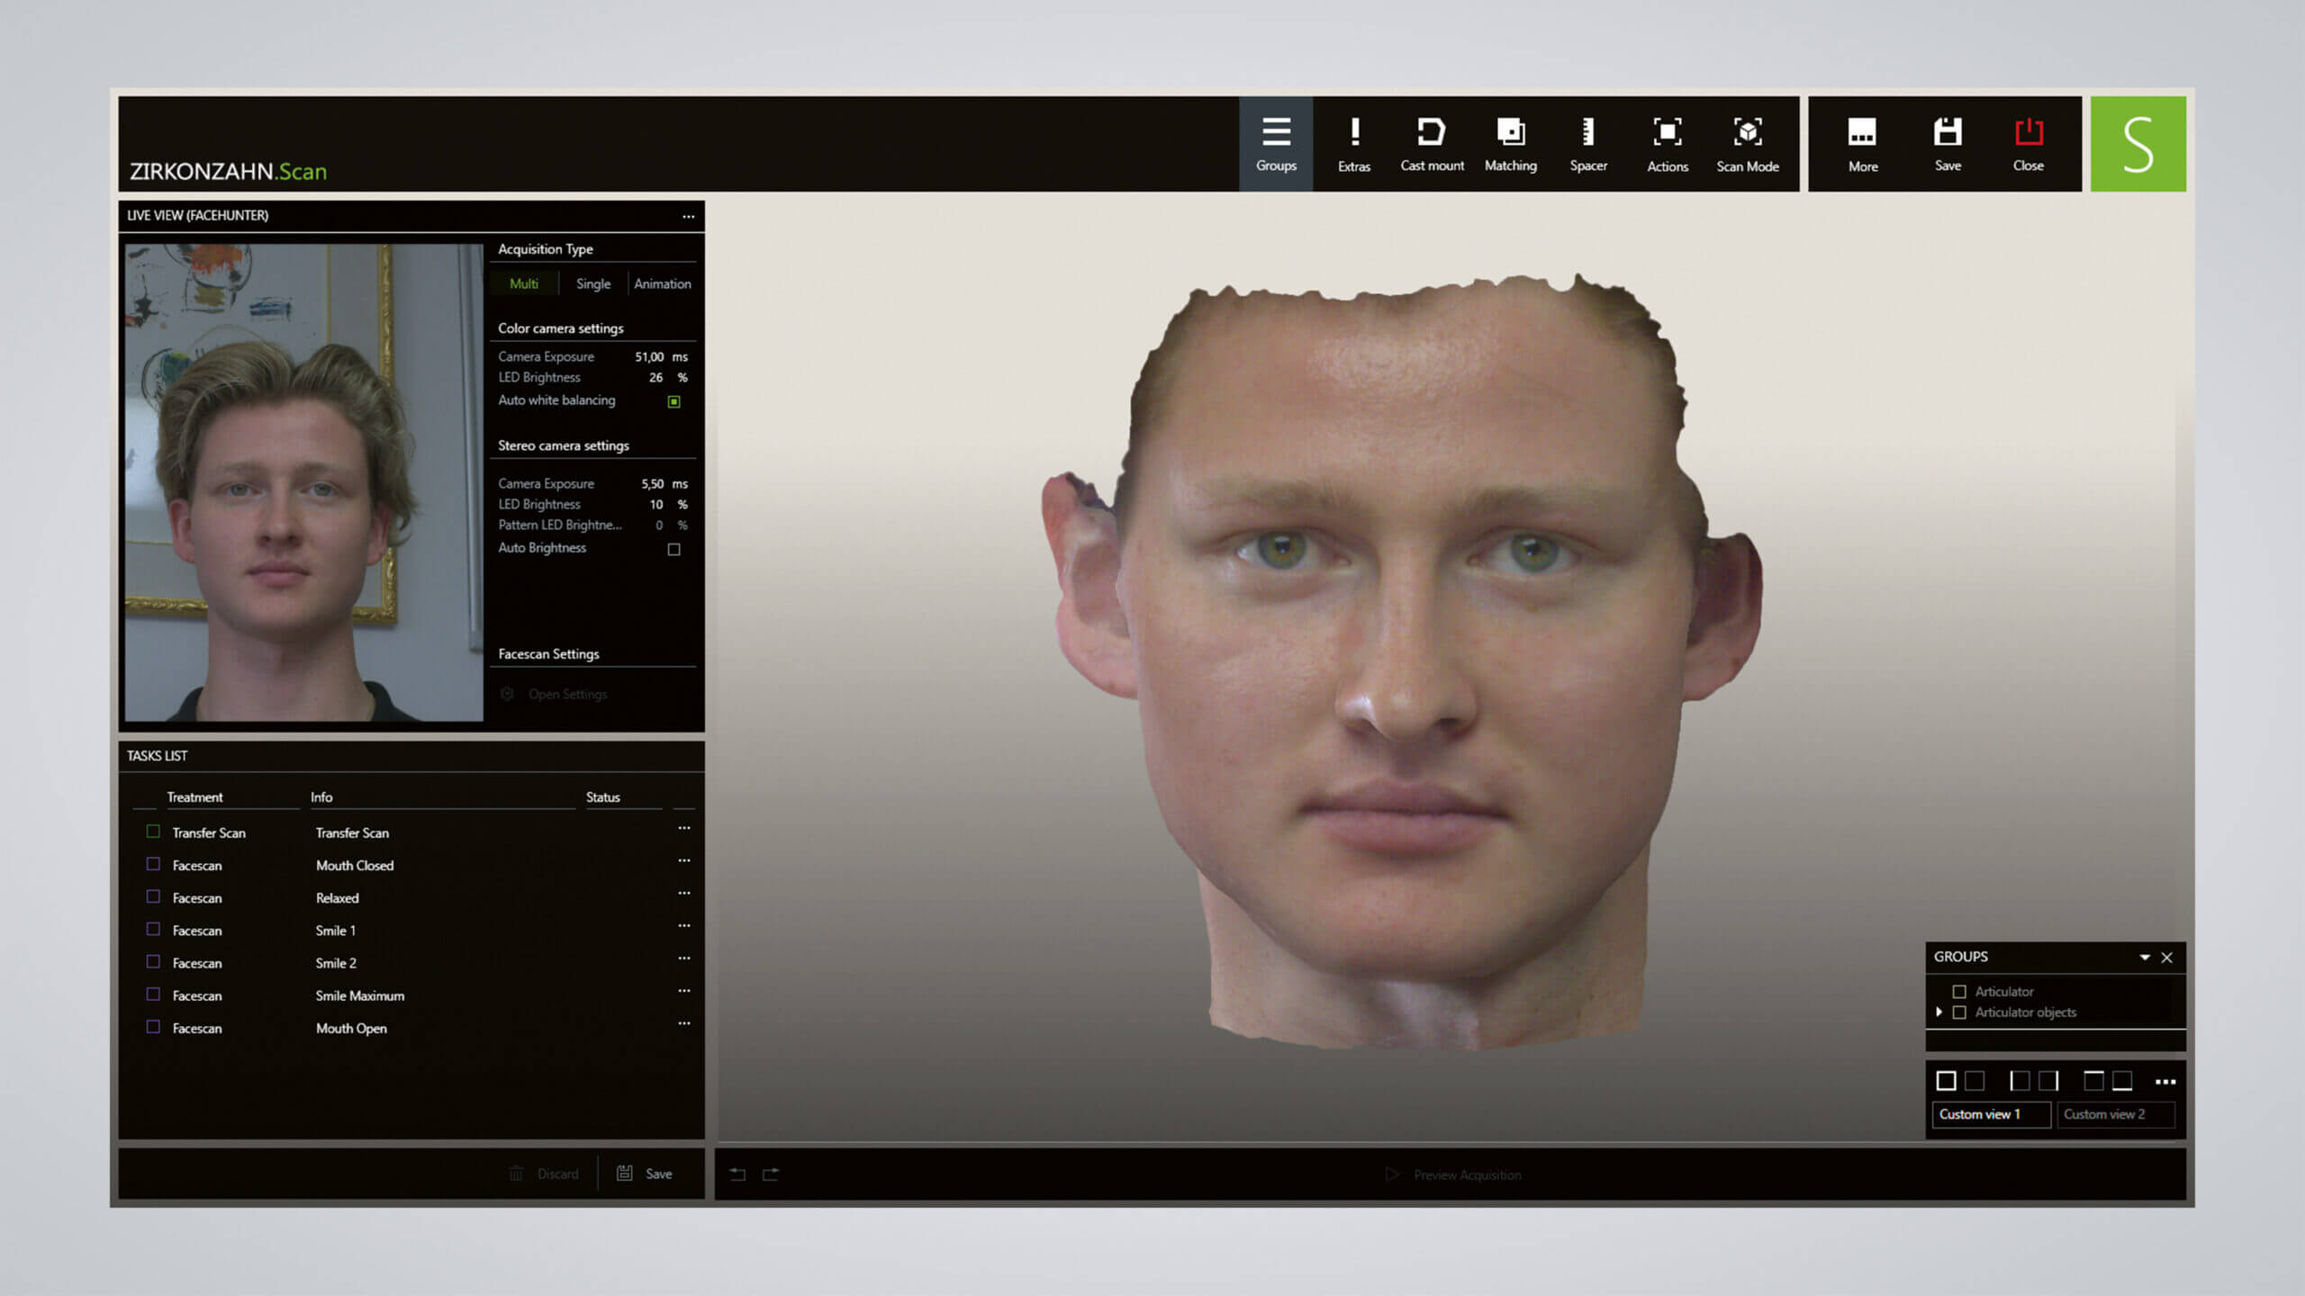Select bottom view icon

click(2122, 1081)
